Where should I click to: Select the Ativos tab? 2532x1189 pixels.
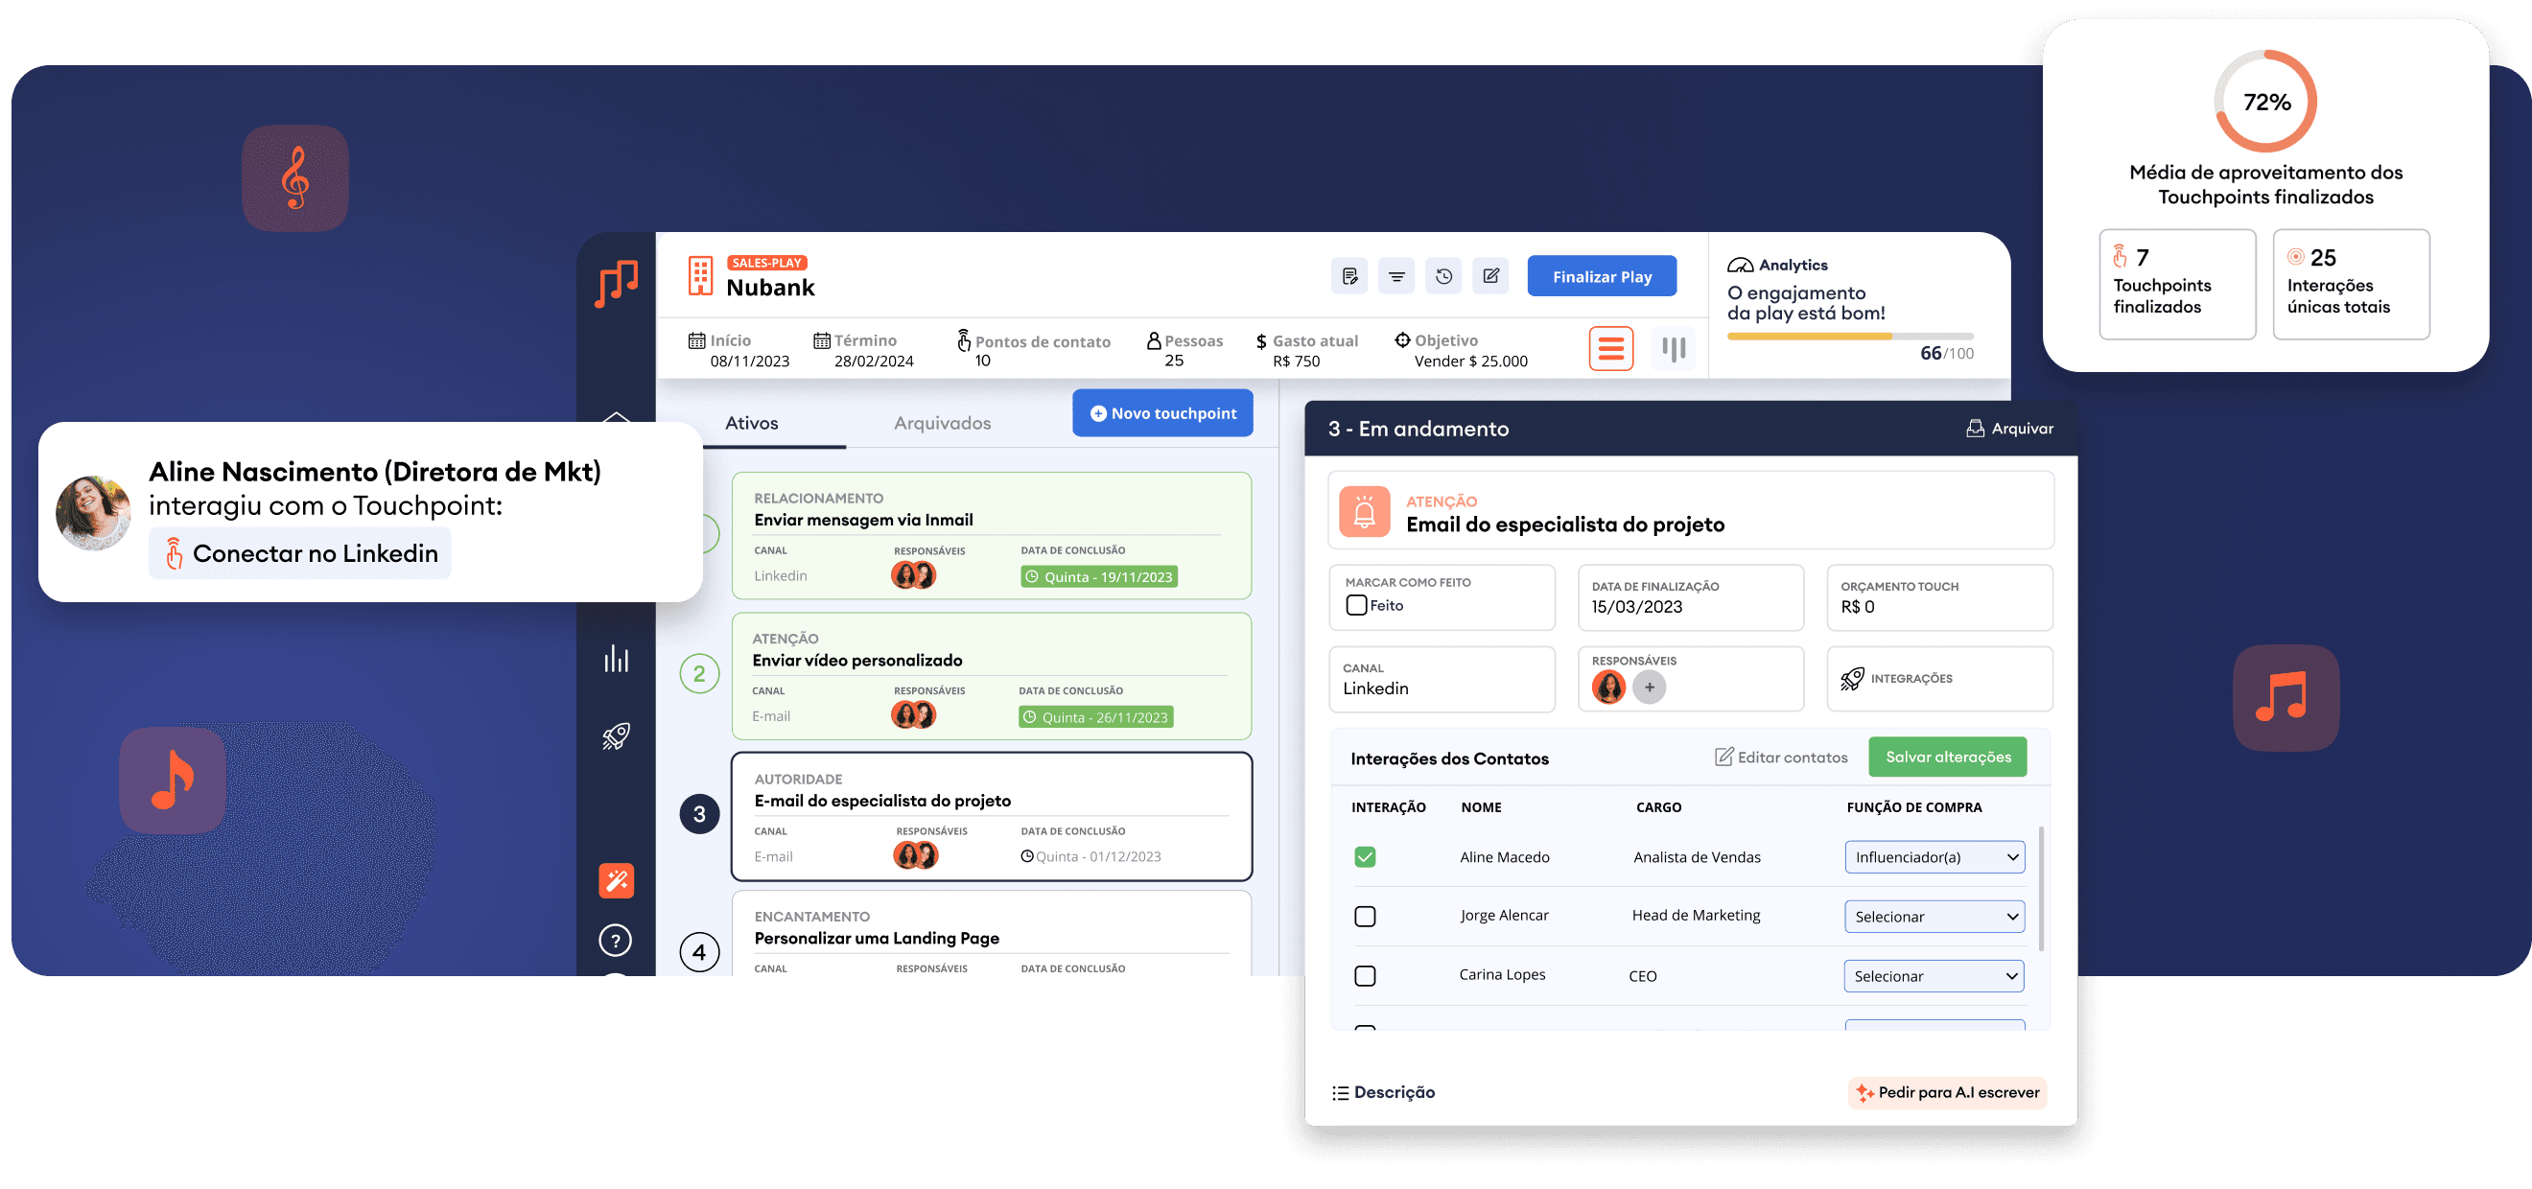click(x=751, y=423)
